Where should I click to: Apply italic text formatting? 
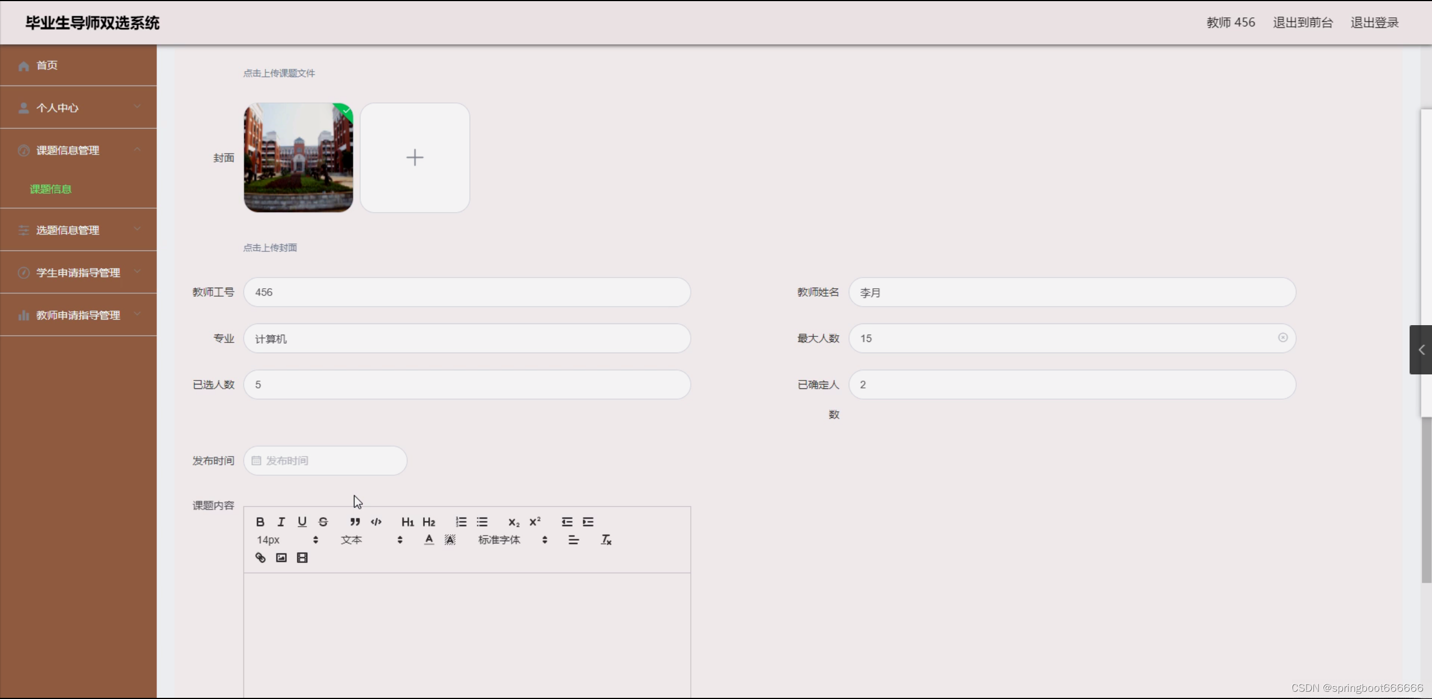tap(281, 522)
